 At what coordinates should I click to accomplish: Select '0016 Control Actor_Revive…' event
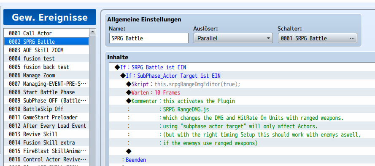pyautogui.click(x=46, y=159)
